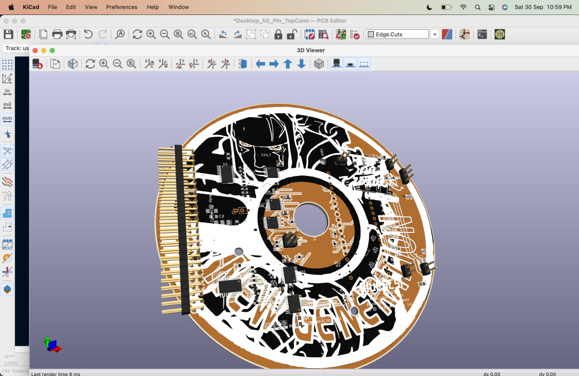
Task: Toggle orthographic projection in 3D Viewer
Action: 319,64
